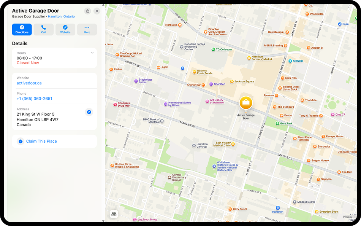The width and height of the screenshot is (361, 226).
Task: Select the Esso gas station marker
Action: [340, 24]
